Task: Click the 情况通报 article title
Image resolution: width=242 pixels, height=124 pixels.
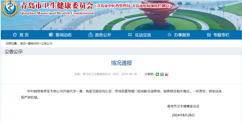Action: pos(122,63)
